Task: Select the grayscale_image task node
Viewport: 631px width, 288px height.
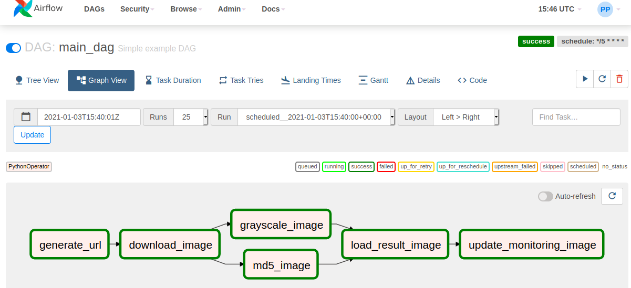Action: click(281, 225)
